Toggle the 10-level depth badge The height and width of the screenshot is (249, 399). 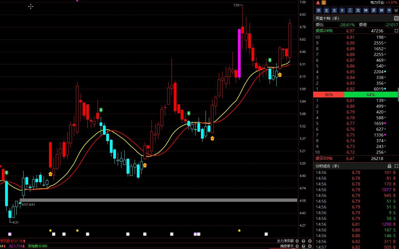(396, 18)
